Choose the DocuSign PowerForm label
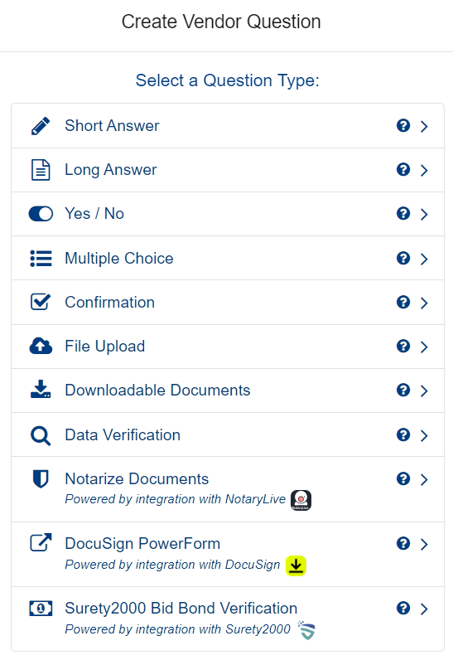 [x=142, y=543]
